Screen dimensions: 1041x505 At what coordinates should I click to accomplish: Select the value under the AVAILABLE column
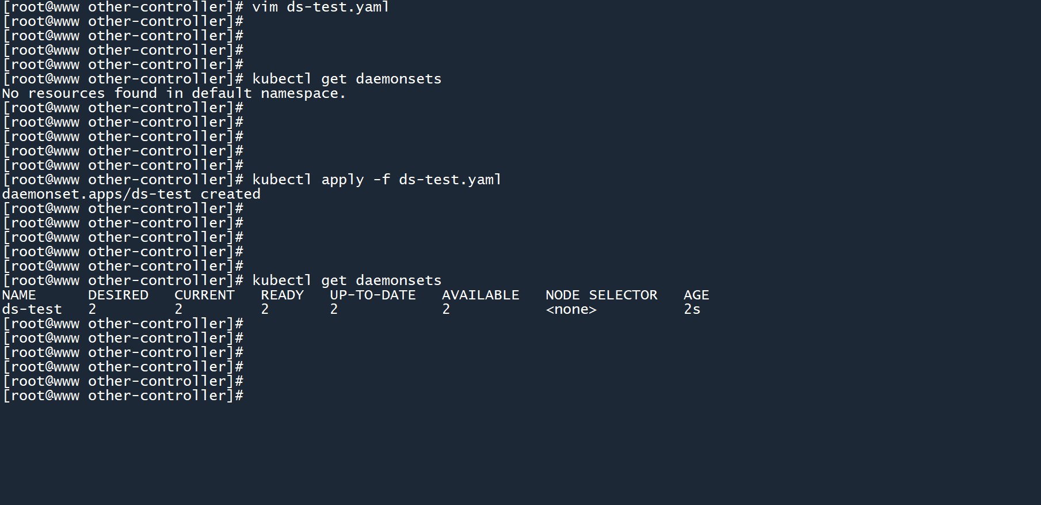point(446,309)
